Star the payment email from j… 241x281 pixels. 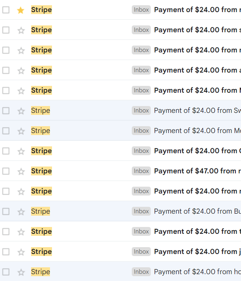pos(21,252)
